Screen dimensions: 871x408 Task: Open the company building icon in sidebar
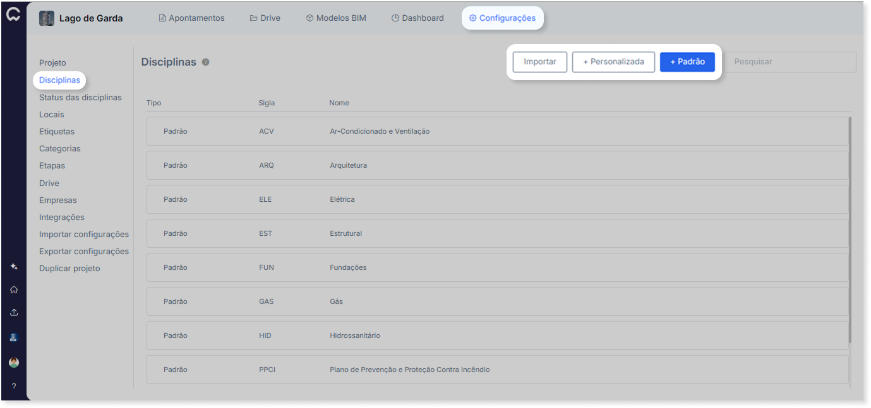(x=13, y=337)
